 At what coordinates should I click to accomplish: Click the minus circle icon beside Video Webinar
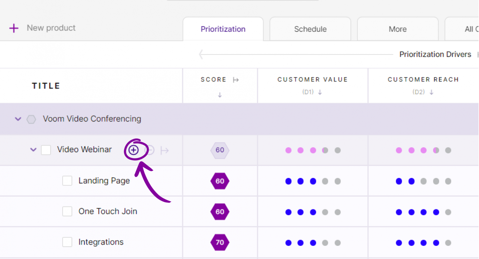pyautogui.click(x=150, y=150)
